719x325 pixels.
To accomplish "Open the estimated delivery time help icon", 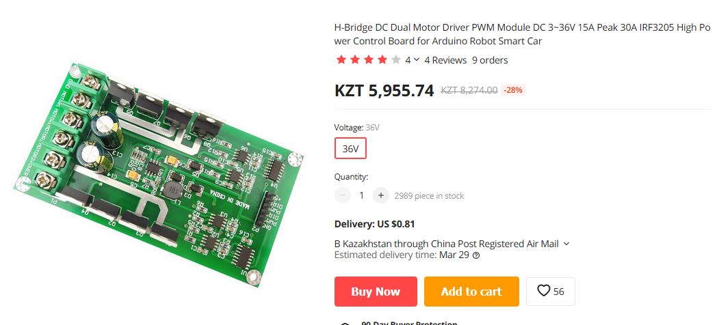I will [476, 255].
